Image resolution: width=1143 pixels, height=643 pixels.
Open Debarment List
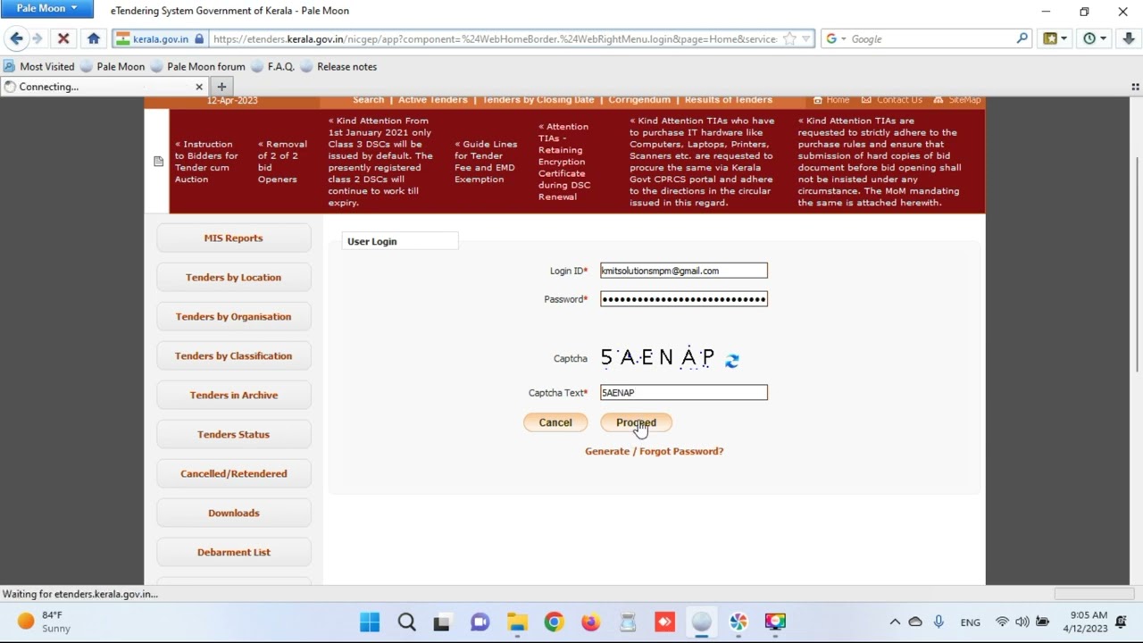click(233, 552)
